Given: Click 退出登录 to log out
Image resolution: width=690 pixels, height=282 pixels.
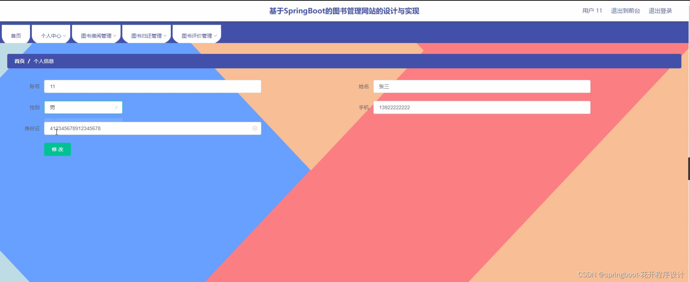Looking at the screenshot, I should [660, 11].
